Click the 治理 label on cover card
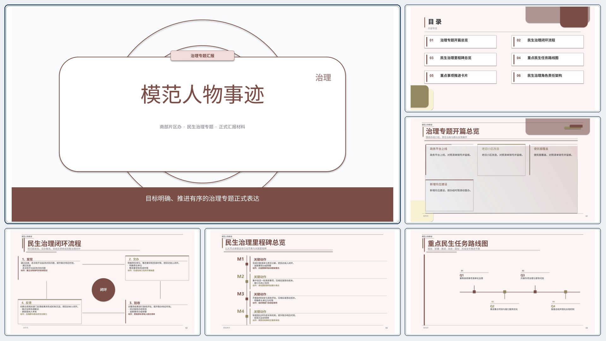606x341 pixels. (323, 78)
